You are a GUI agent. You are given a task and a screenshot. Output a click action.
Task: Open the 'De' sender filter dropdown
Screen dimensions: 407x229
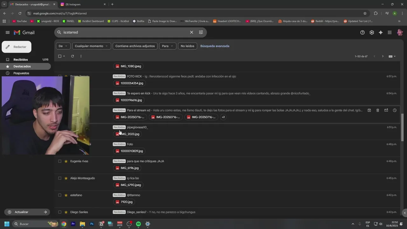pyautogui.click(x=63, y=46)
